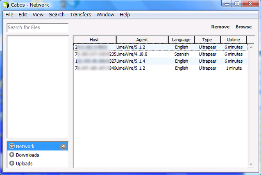261x175 pixels.
Task: Select the Network sidebar item
Action: 38,146
